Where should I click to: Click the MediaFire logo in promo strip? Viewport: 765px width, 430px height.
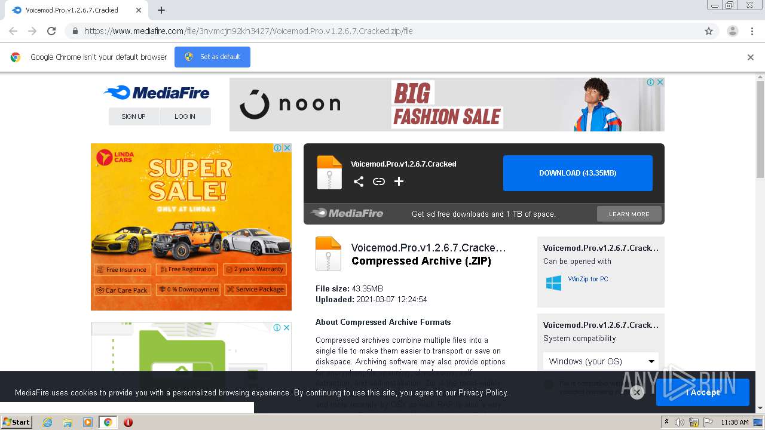[x=347, y=213]
